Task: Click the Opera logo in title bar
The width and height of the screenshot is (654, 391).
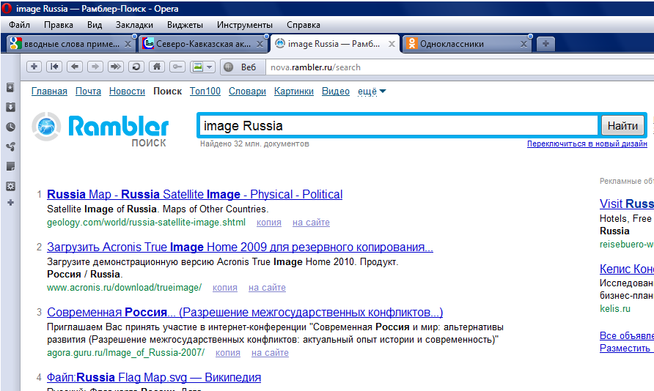Action: pos(7,8)
